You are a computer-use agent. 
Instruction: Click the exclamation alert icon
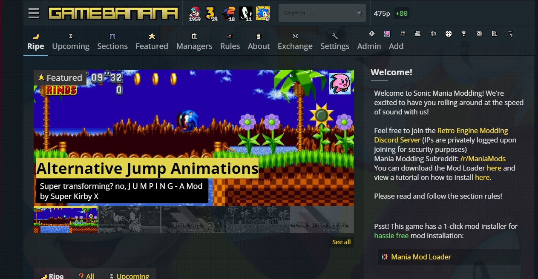[x=371, y=33]
